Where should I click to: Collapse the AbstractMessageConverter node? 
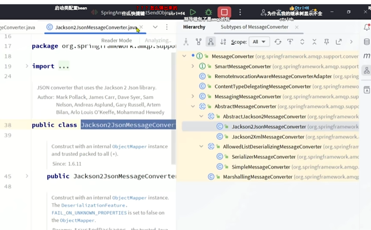pyautogui.click(x=193, y=107)
